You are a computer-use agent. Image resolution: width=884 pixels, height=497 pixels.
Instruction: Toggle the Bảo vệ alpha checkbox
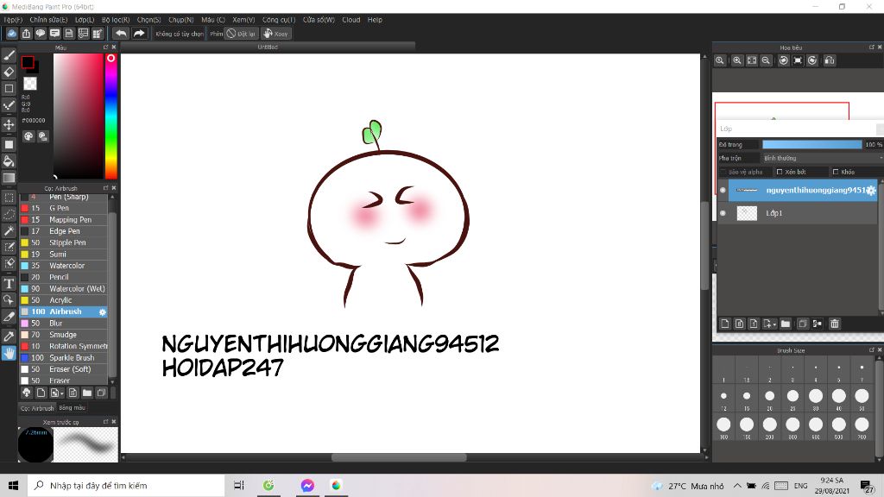click(x=723, y=172)
